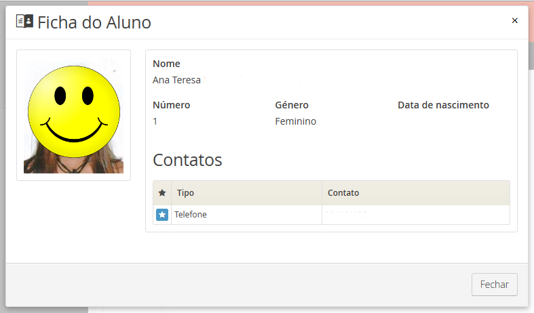This screenshot has height=313, width=534.
Task: Click the student number value 1
Action: 155,121
